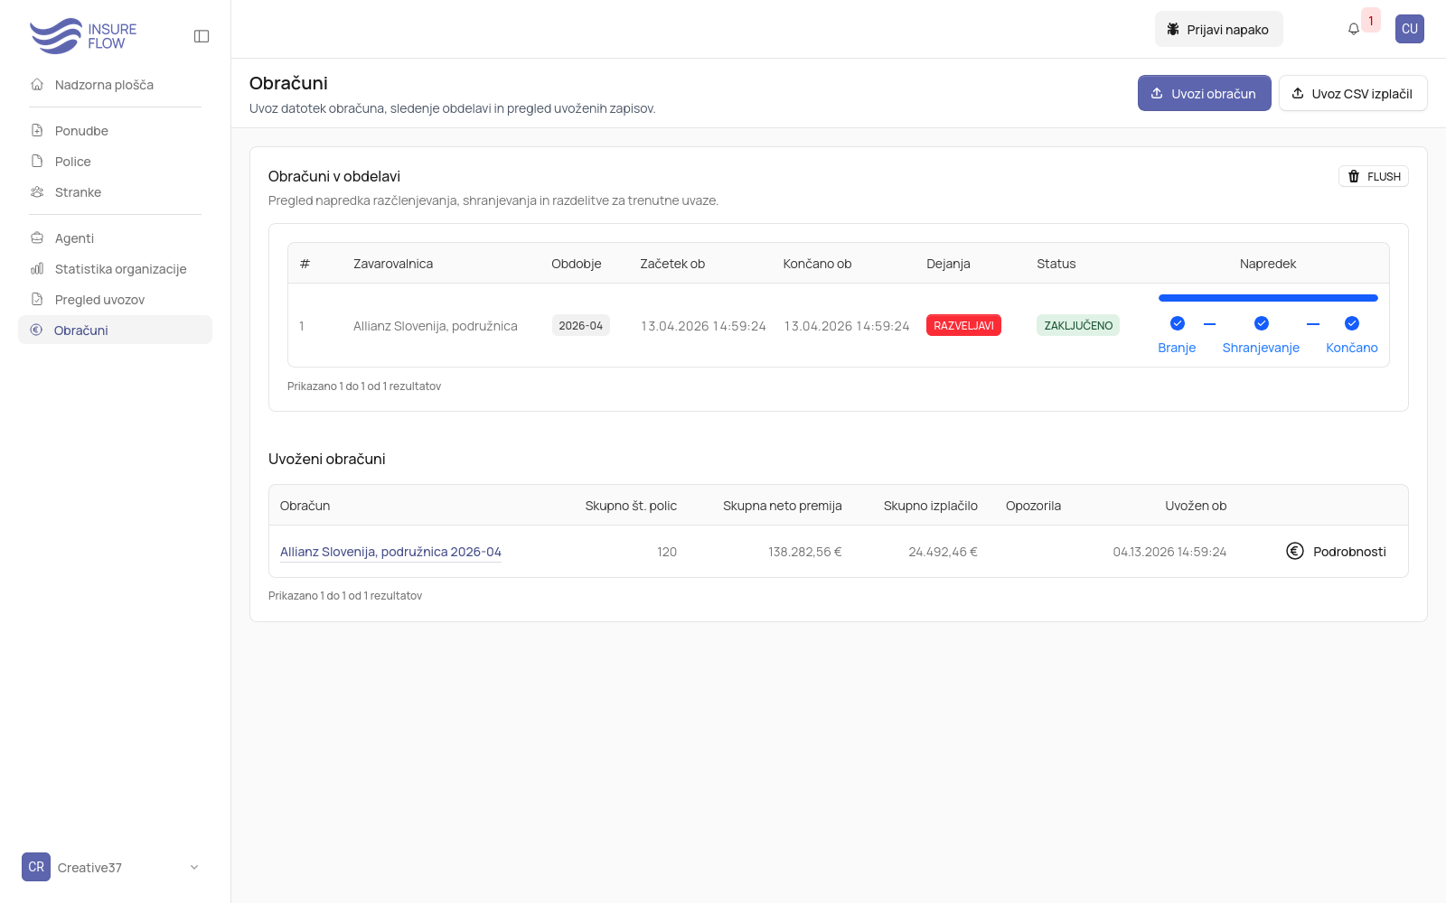Select the Branje step checkmark
The image size is (1446, 903).
coord(1177,323)
